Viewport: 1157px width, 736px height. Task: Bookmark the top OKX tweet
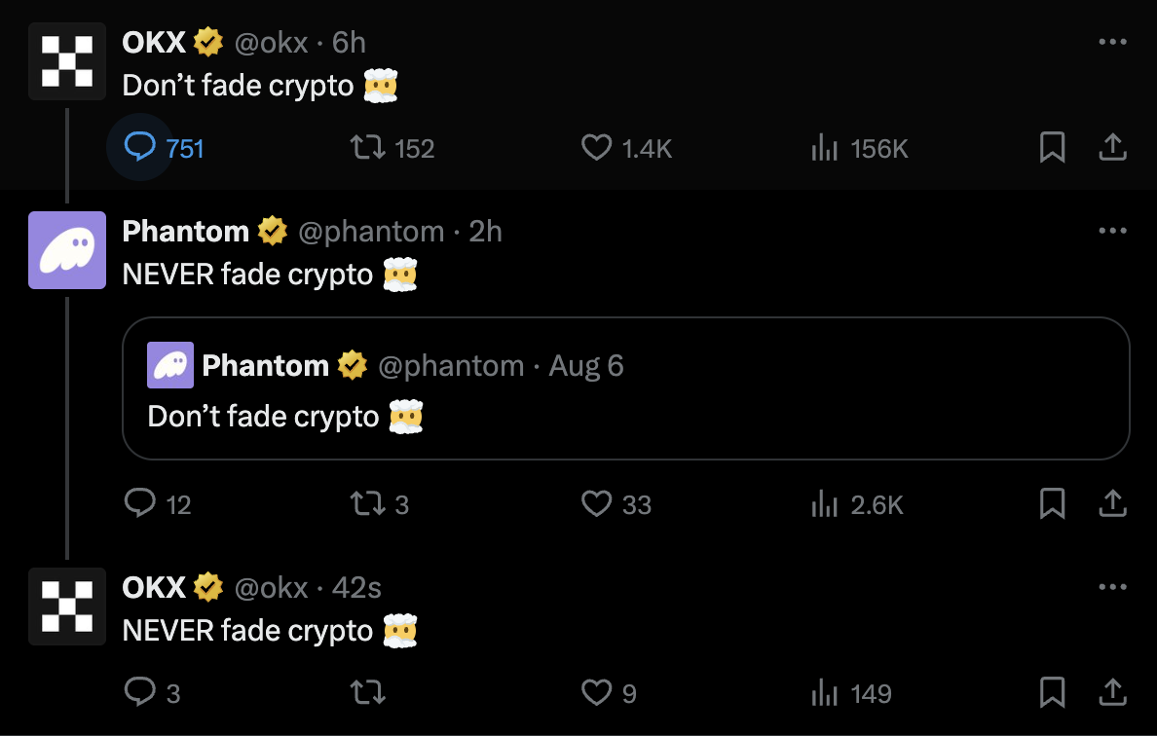[x=1052, y=148]
